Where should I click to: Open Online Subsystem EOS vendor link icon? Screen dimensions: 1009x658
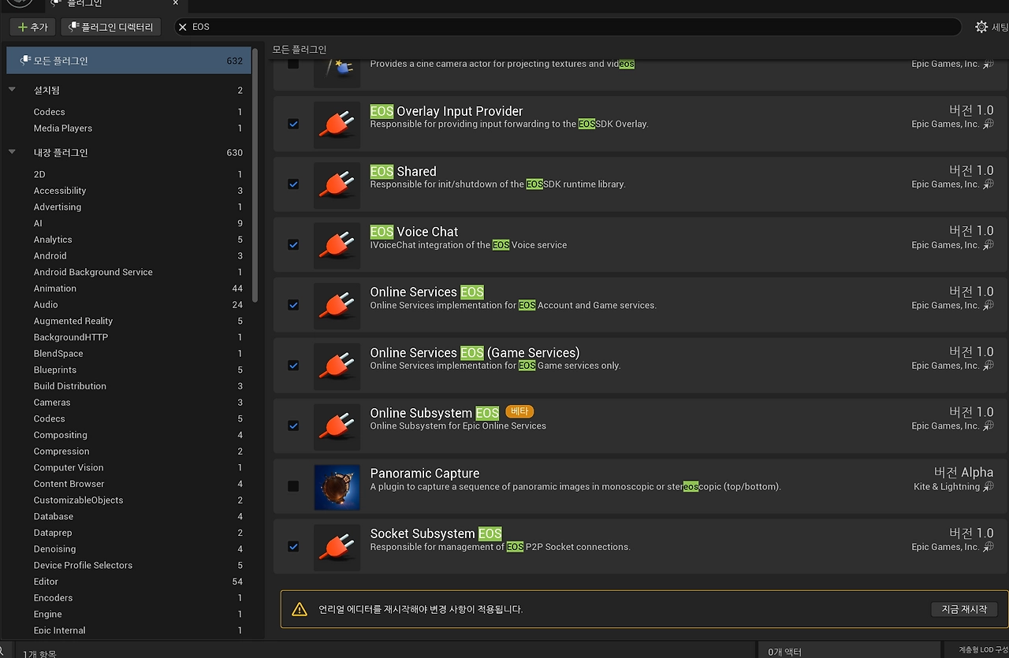[989, 426]
